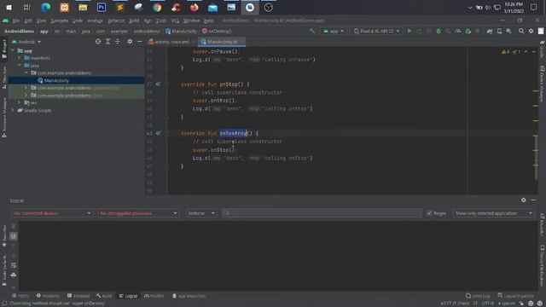The width and height of the screenshot is (546, 307).
Task: Open Search Everywhere magnifier icon
Action: coord(521,32)
